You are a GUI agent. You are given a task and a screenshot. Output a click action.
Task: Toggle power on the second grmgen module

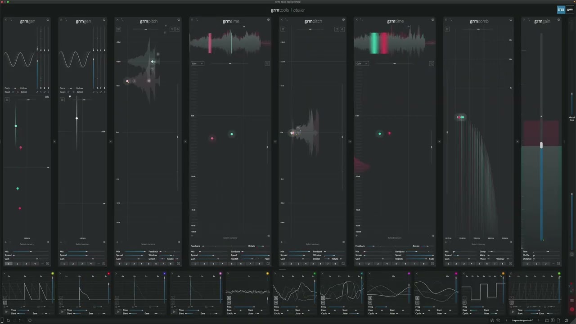click(x=104, y=20)
